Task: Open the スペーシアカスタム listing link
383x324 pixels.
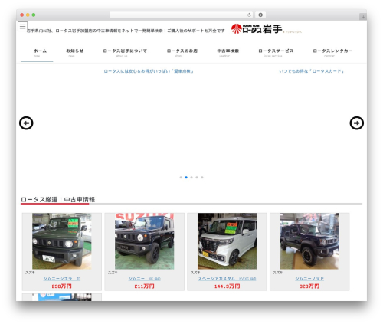Action: (227, 279)
